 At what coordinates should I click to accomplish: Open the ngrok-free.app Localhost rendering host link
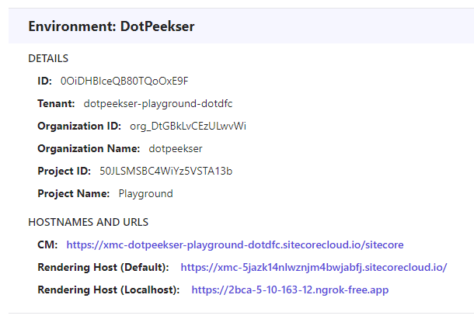[290, 290]
